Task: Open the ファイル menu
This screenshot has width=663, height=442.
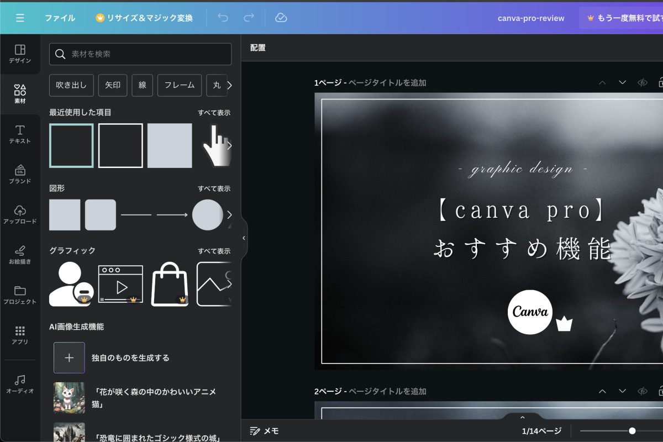Action: 60,18
